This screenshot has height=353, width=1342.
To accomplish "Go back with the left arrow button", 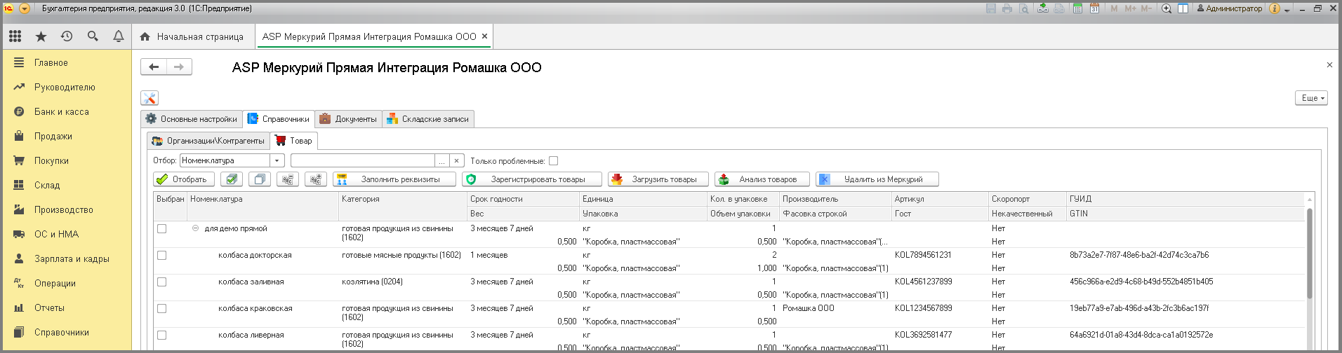I will pyautogui.click(x=154, y=67).
